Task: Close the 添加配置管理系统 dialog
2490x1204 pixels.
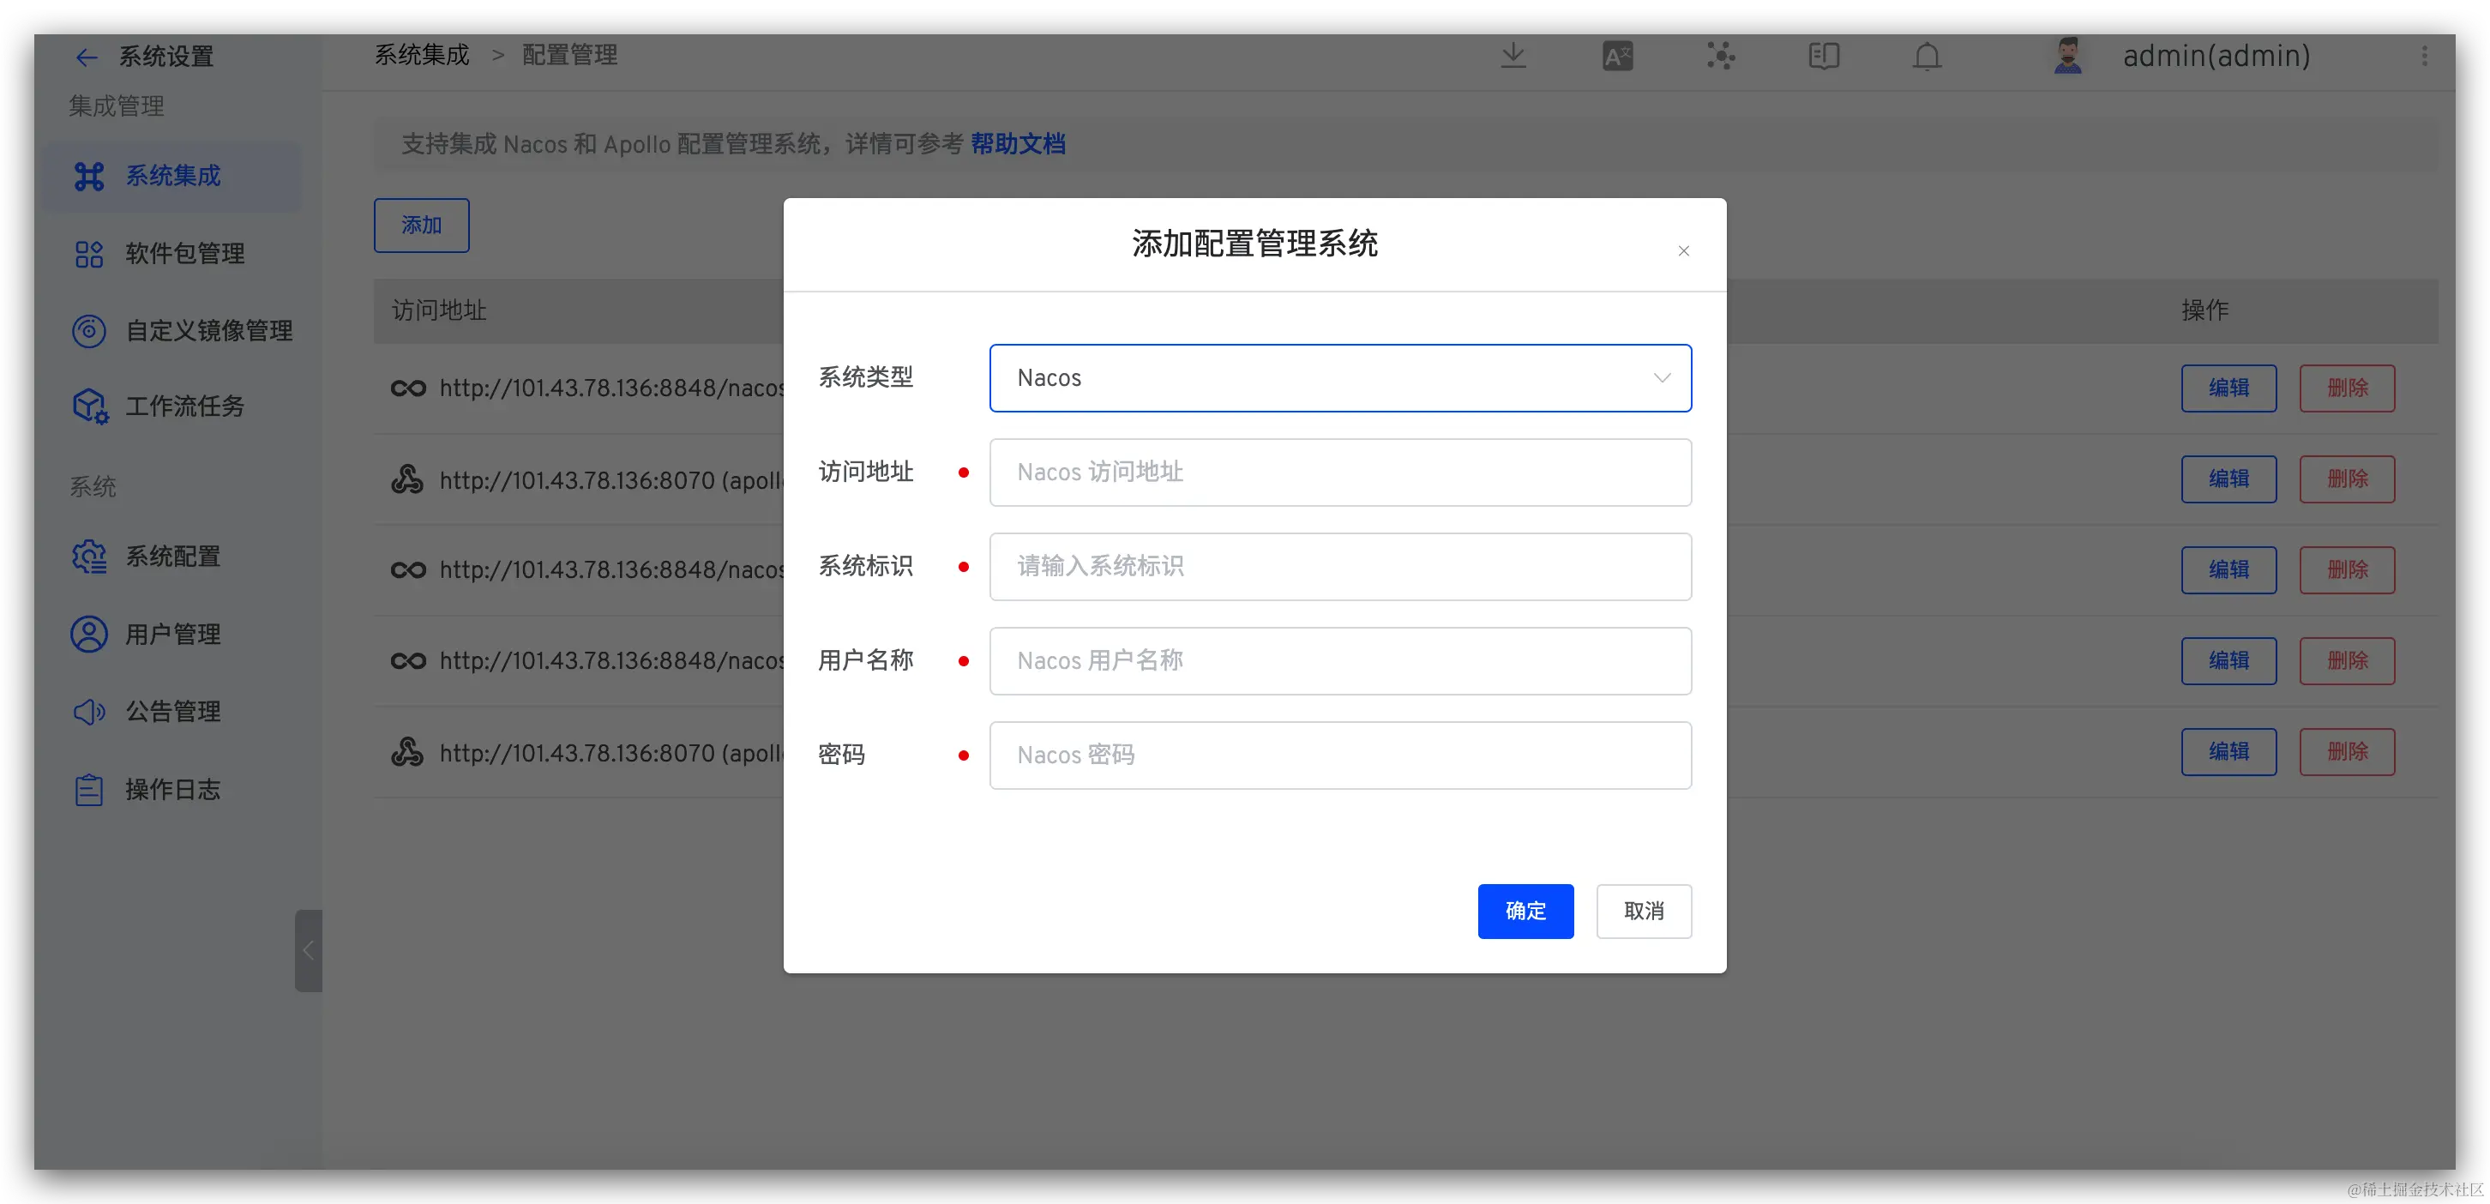Action: click(1684, 250)
